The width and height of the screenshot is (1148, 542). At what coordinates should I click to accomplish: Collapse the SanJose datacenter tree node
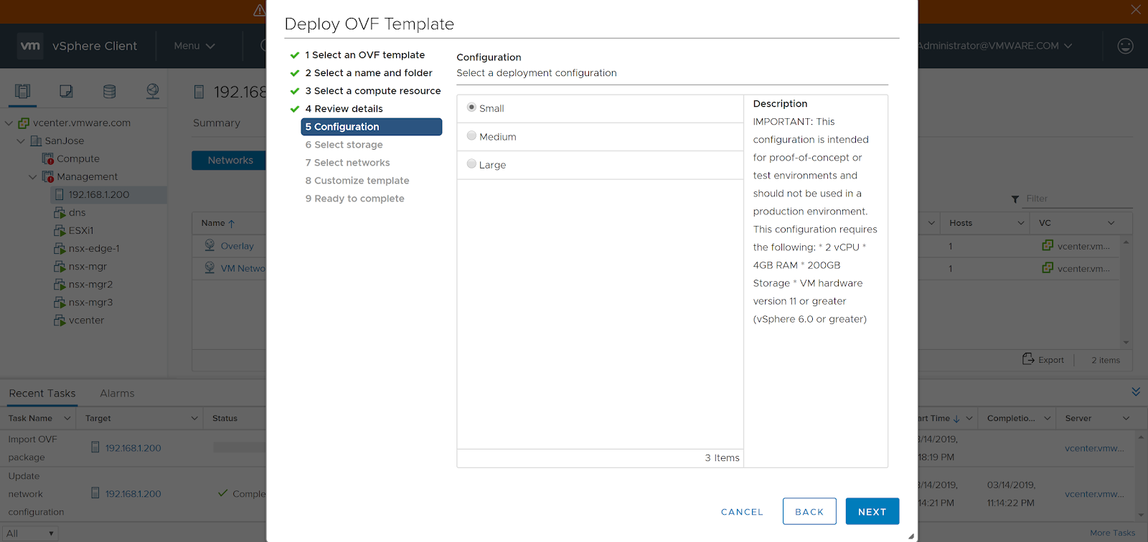[x=21, y=141]
